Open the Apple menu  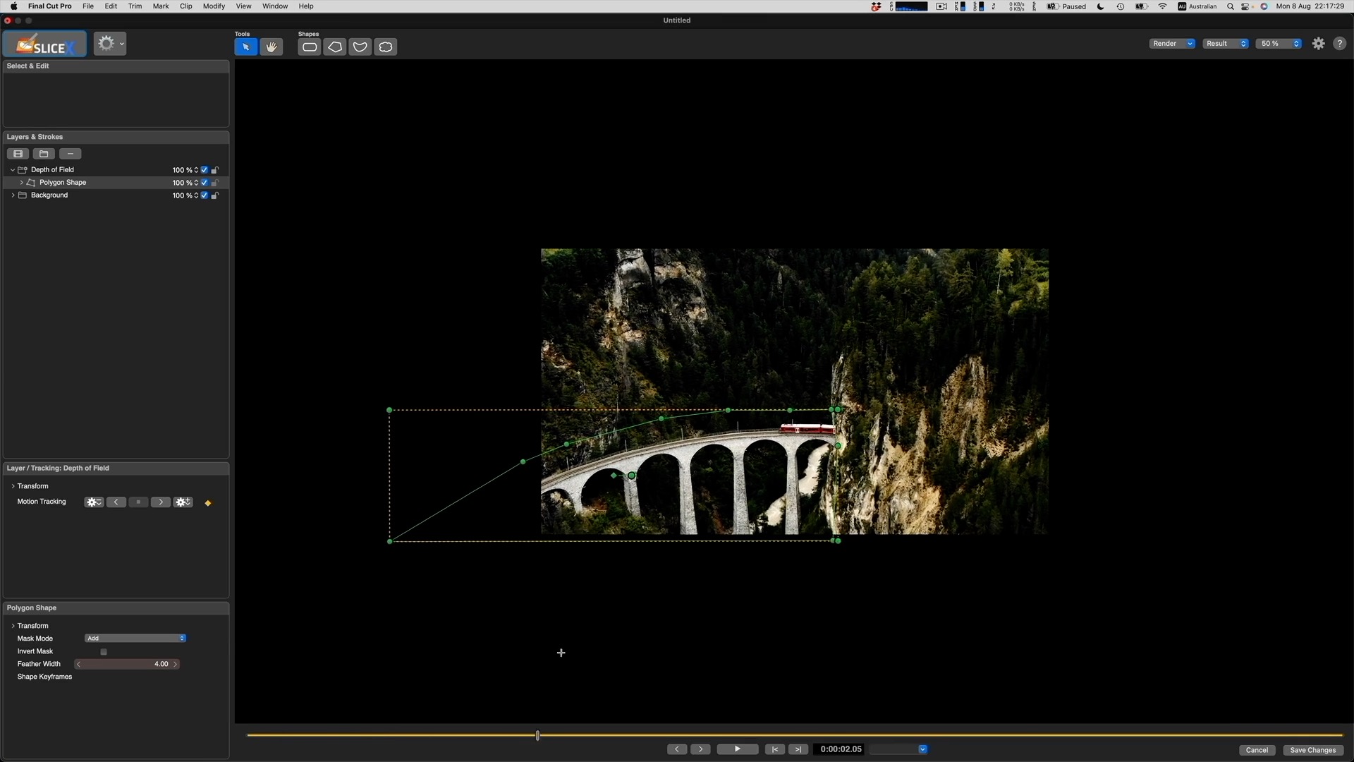[13, 6]
